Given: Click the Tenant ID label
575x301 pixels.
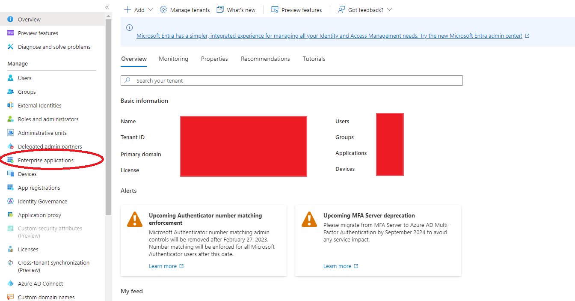Looking at the screenshot, I should pos(133,137).
